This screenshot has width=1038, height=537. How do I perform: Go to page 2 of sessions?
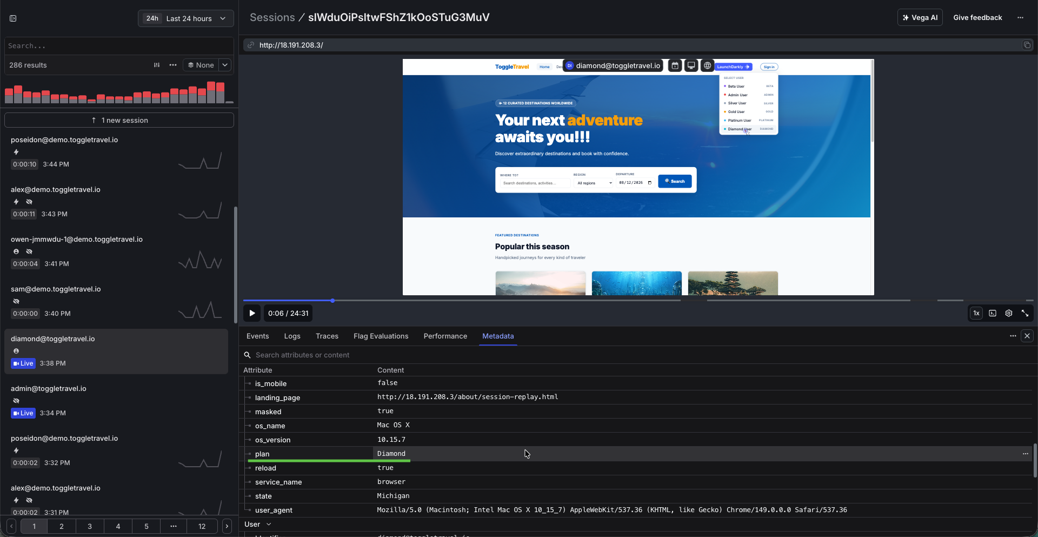pos(62,526)
